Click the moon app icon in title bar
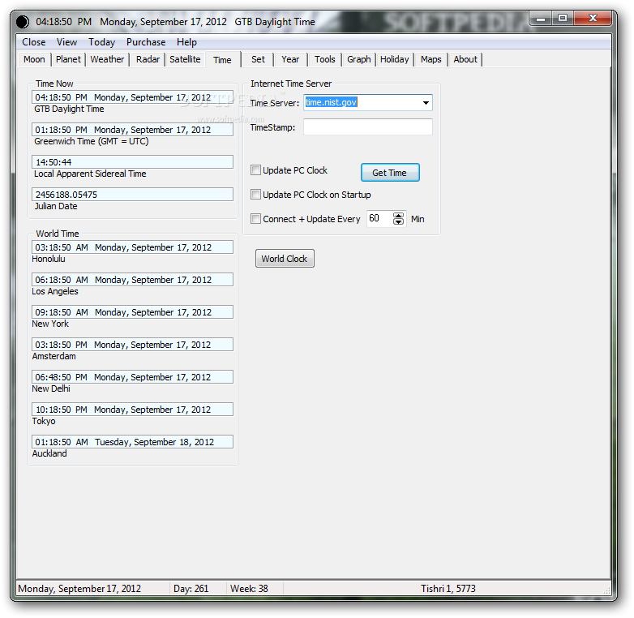634x618 pixels. (23, 22)
